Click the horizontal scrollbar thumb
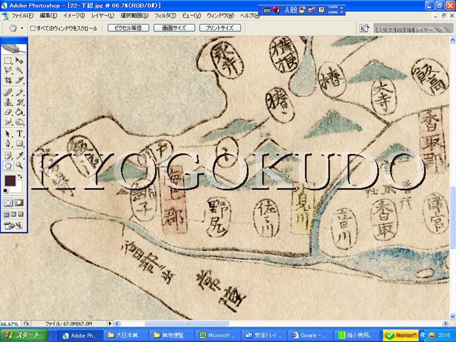456x342 pixels. tap(187, 323)
